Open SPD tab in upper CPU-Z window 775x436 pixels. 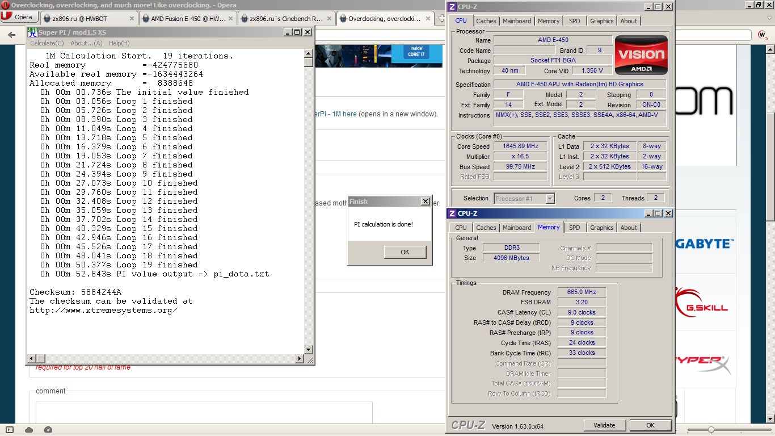[x=575, y=21]
